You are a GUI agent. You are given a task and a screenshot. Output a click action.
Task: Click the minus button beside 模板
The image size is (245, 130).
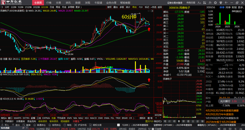point(160,118)
